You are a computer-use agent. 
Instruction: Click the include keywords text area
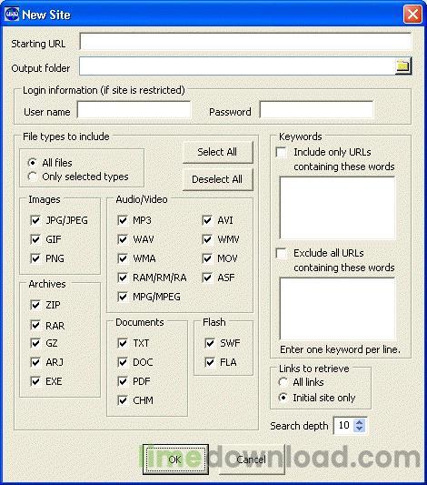pyautogui.click(x=337, y=207)
